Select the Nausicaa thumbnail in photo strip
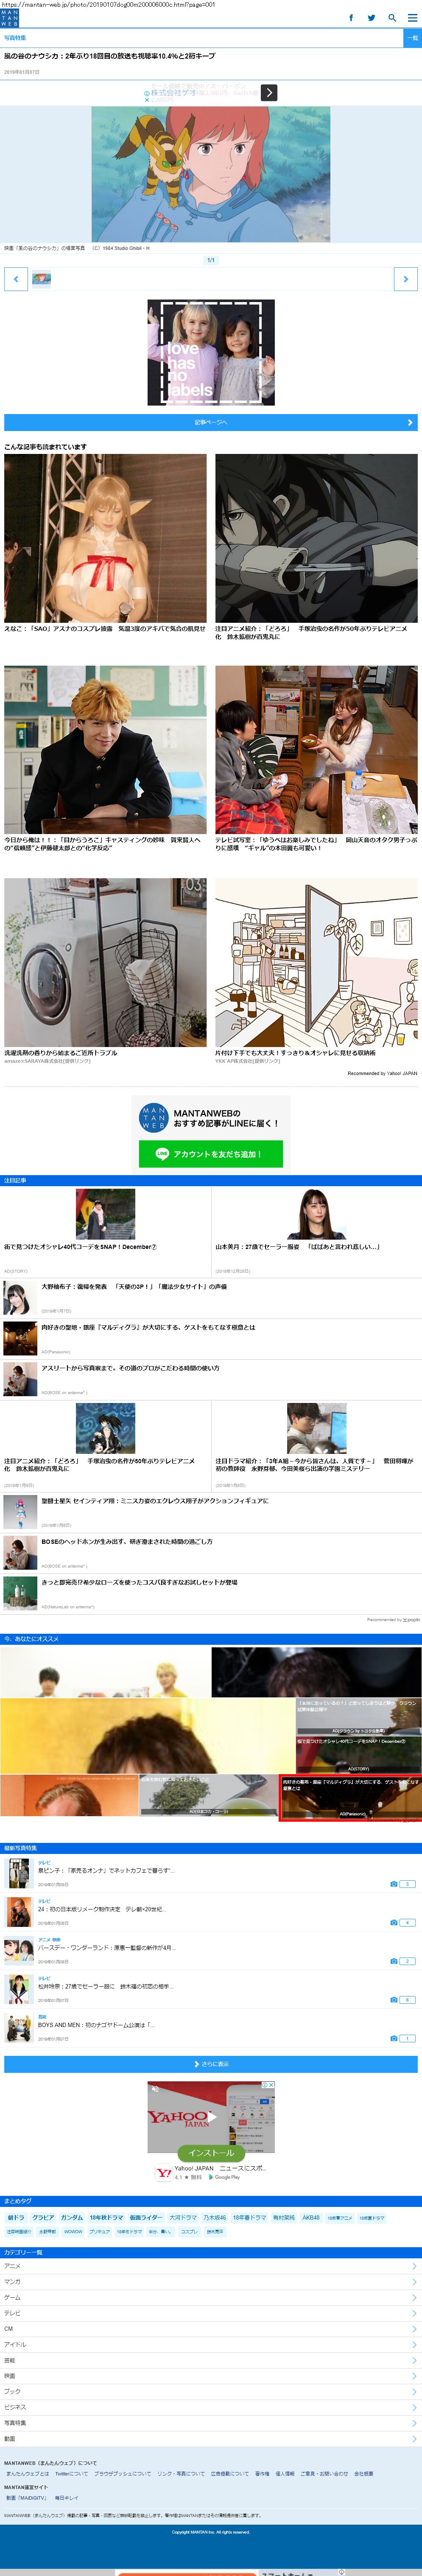This screenshot has width=422, height=2576. 41,279
